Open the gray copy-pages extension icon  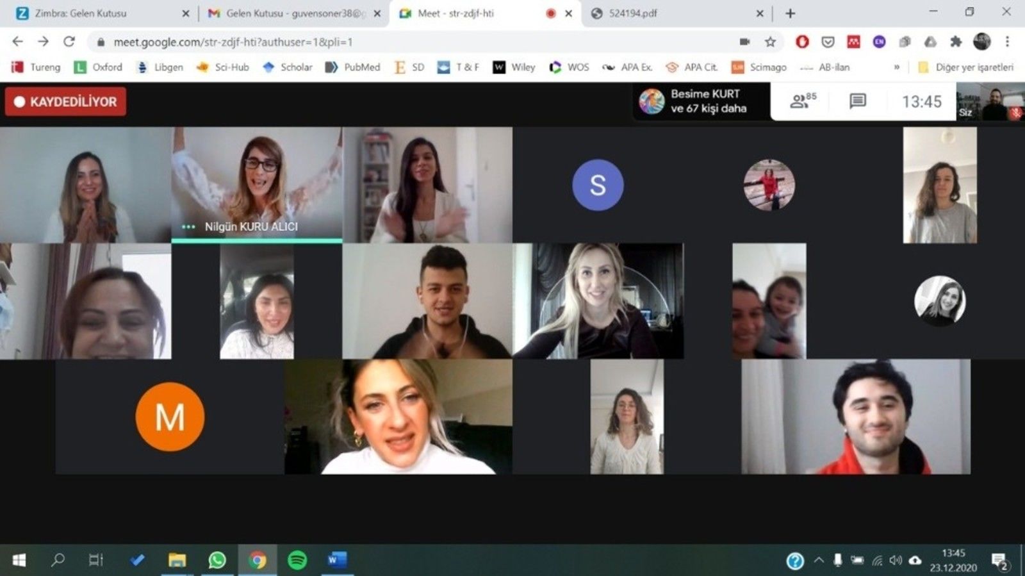905,42
